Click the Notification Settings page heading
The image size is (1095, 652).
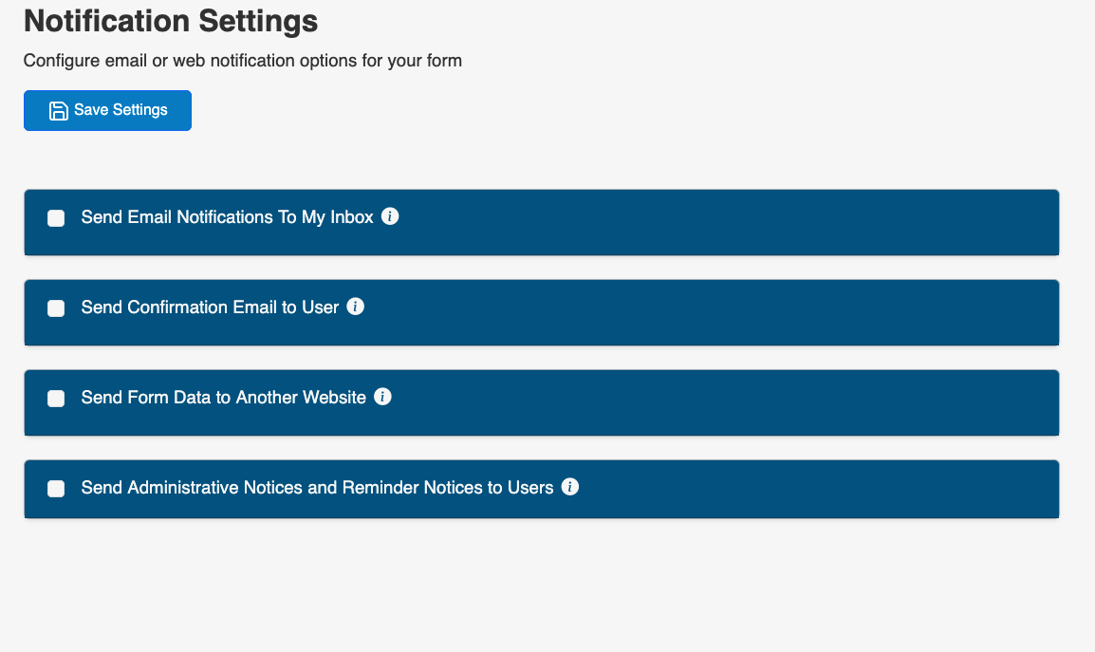point(171,20)
